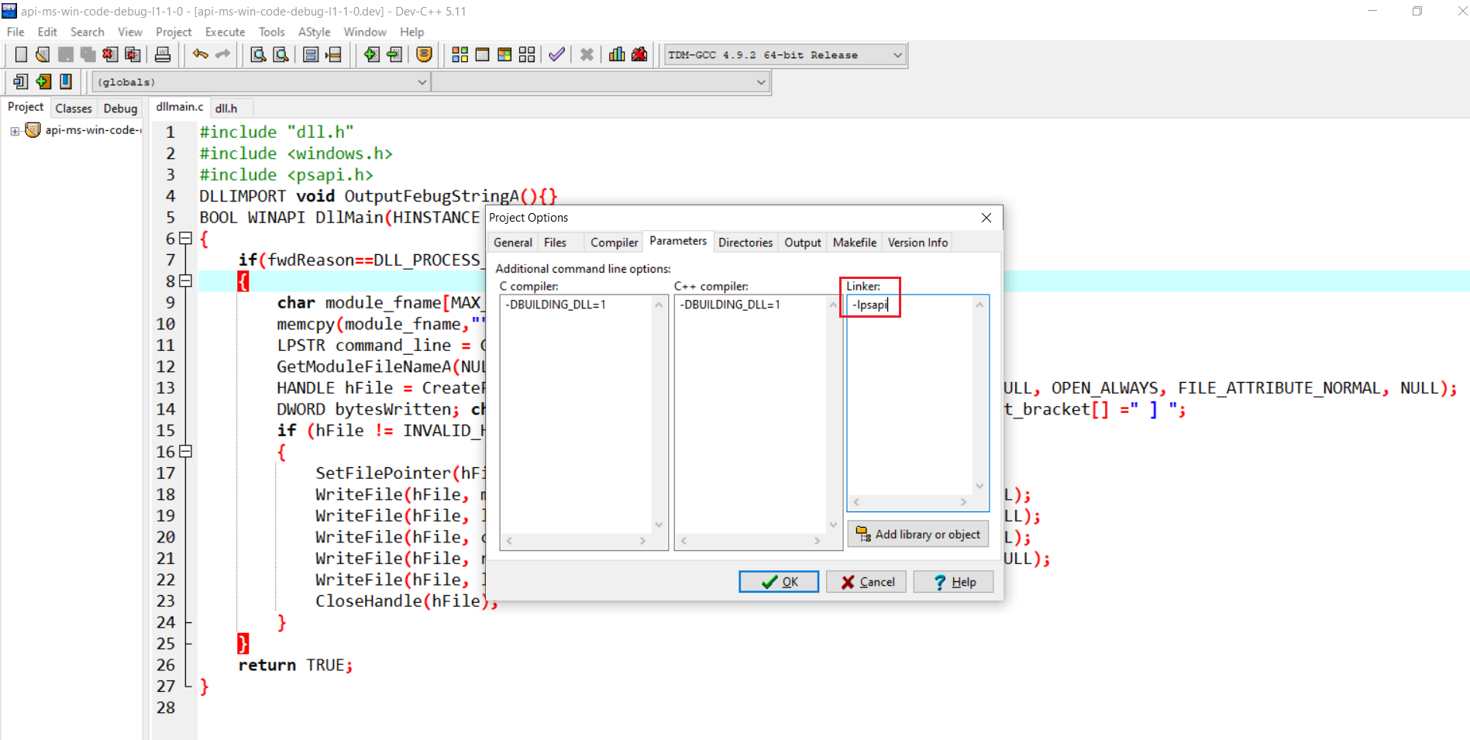
Task: Click the Syntax Check checkmark icon
Action: coord(556,54)
